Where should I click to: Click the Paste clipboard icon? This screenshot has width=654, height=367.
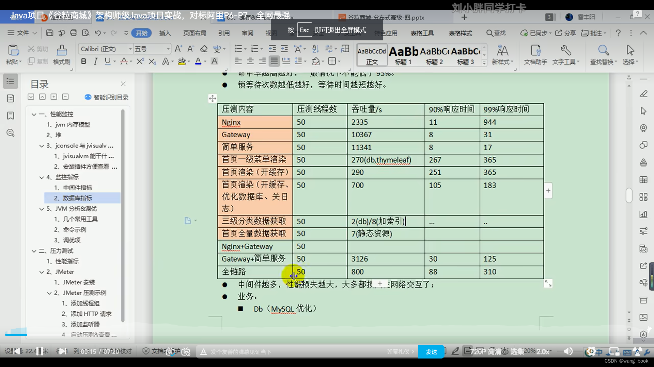point(14,50)
